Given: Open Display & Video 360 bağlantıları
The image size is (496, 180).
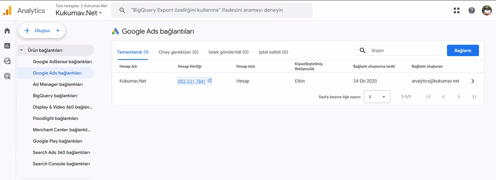Looking at the screenshot, I should coord(62,107).
